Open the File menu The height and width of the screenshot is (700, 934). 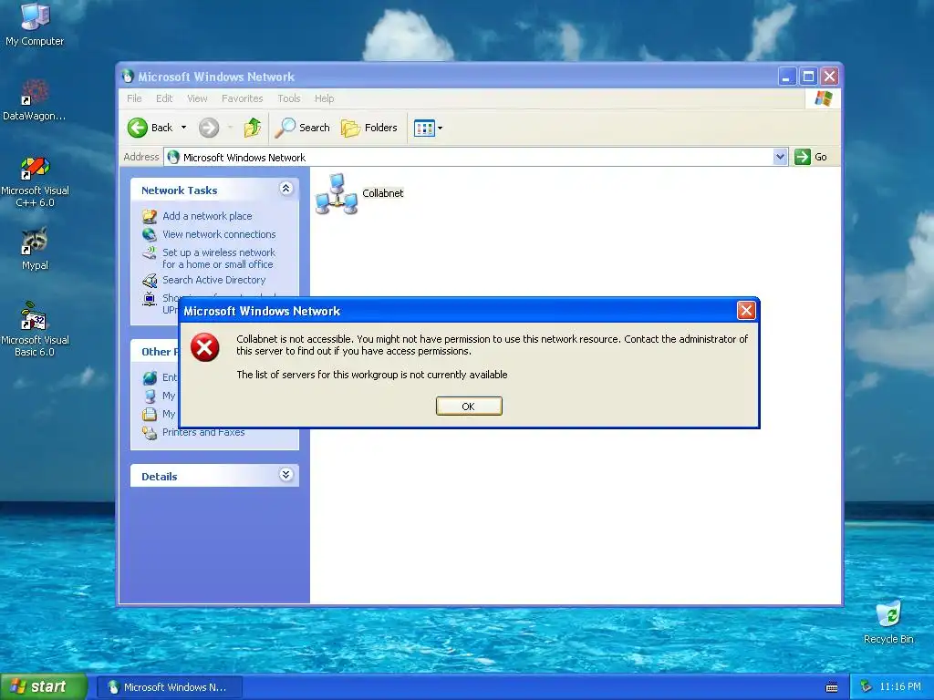[134, 98]
